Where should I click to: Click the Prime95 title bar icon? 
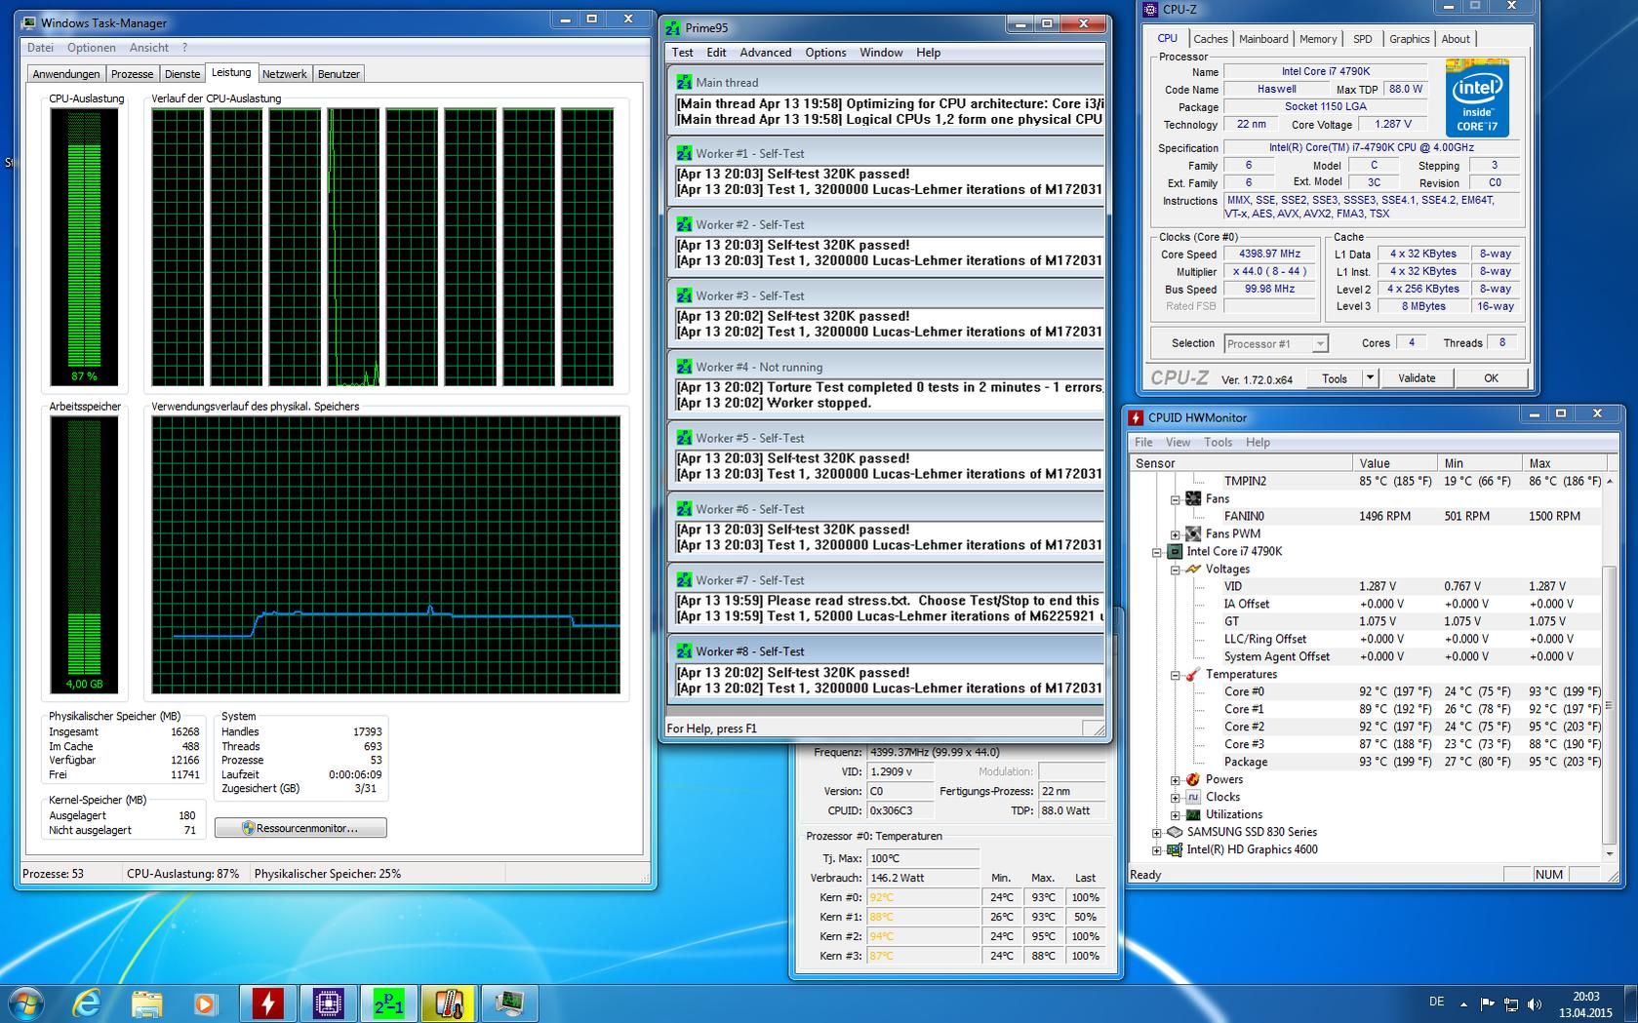coord(673,27)
